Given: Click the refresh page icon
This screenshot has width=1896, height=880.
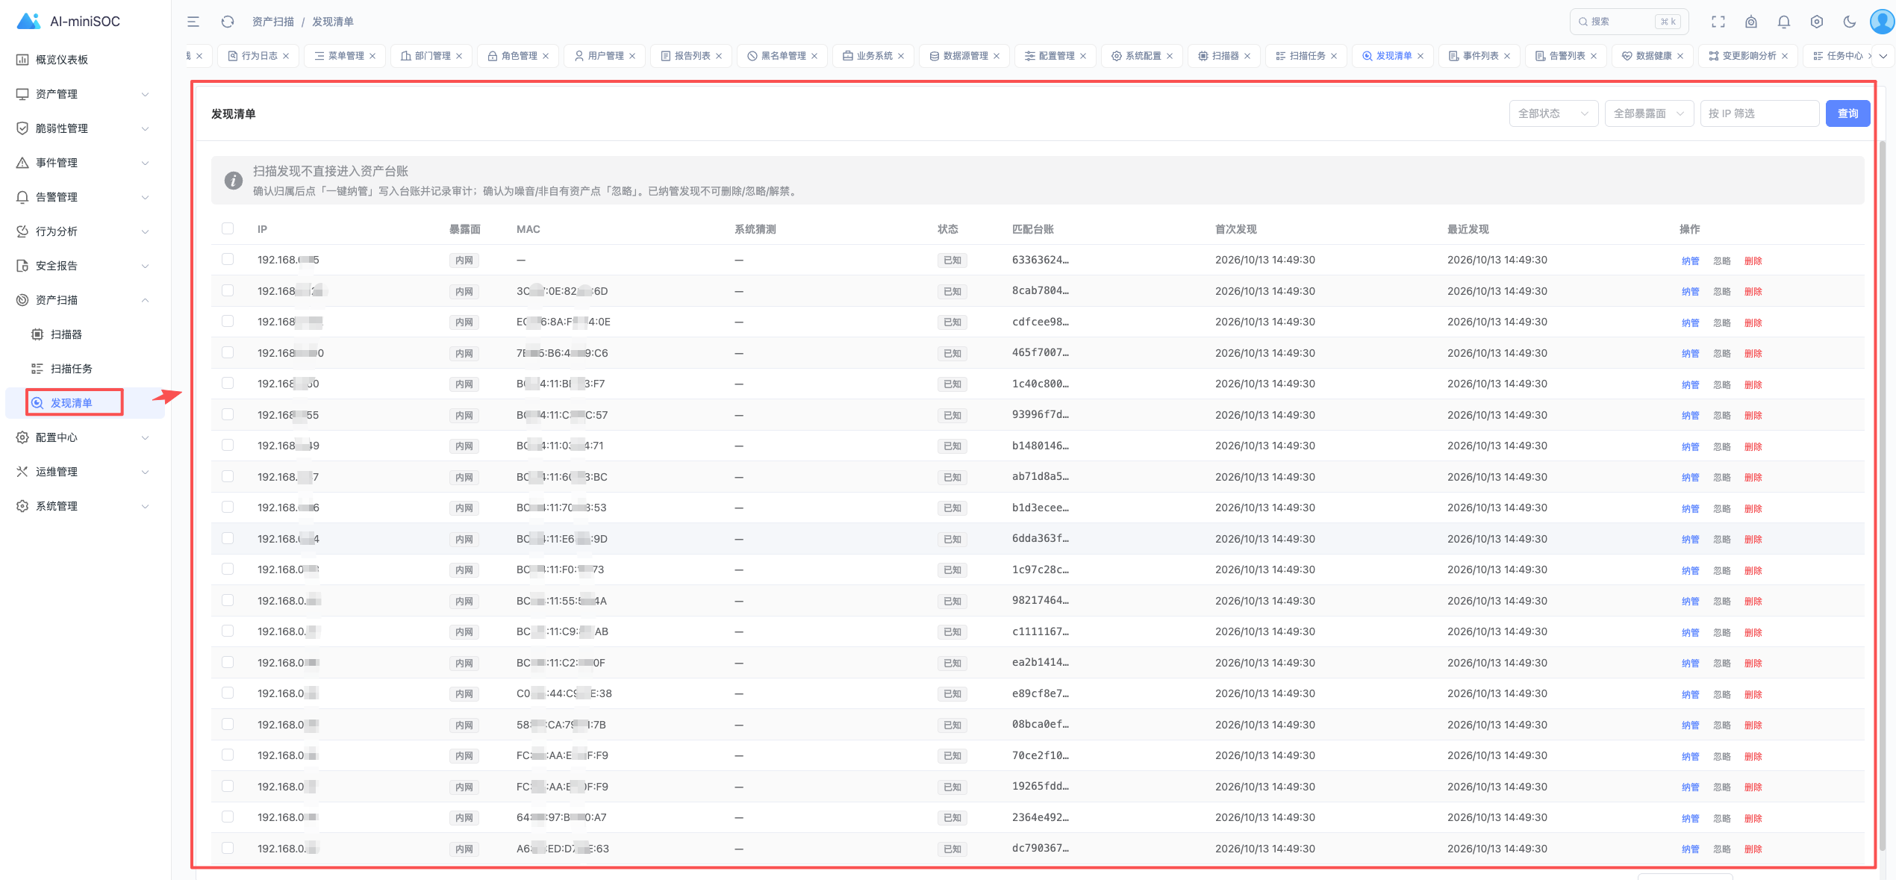Looking at the screenshot, I should pyautogui.click(x=228, y=22).
